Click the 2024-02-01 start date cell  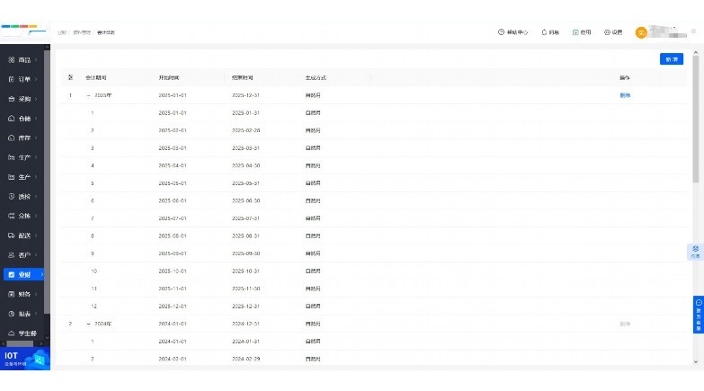(173, 360)
